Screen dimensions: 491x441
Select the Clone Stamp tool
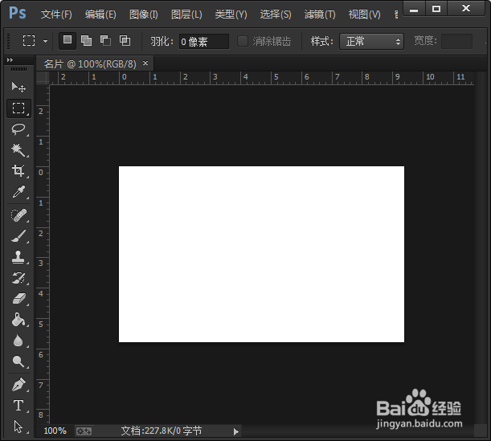[18, 257]
